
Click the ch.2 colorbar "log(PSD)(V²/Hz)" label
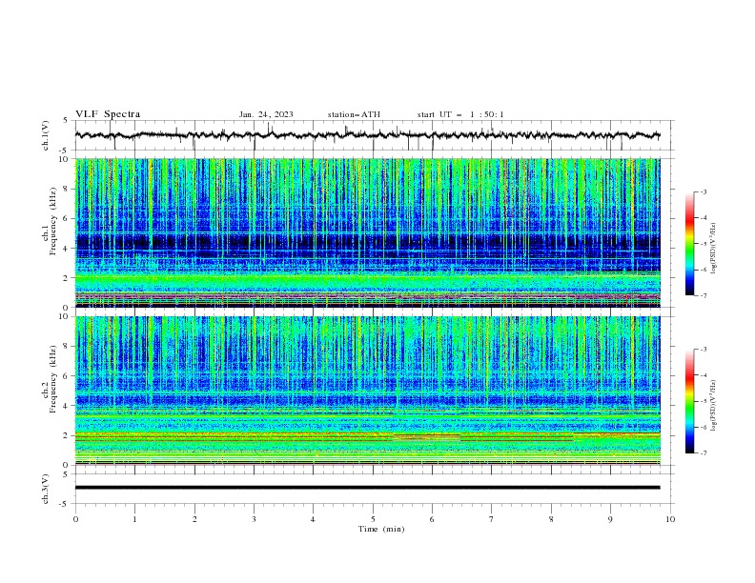[713, 406]
